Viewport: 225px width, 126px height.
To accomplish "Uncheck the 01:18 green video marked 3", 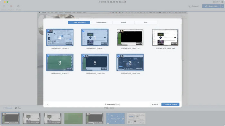I will (x=48, y=56).
